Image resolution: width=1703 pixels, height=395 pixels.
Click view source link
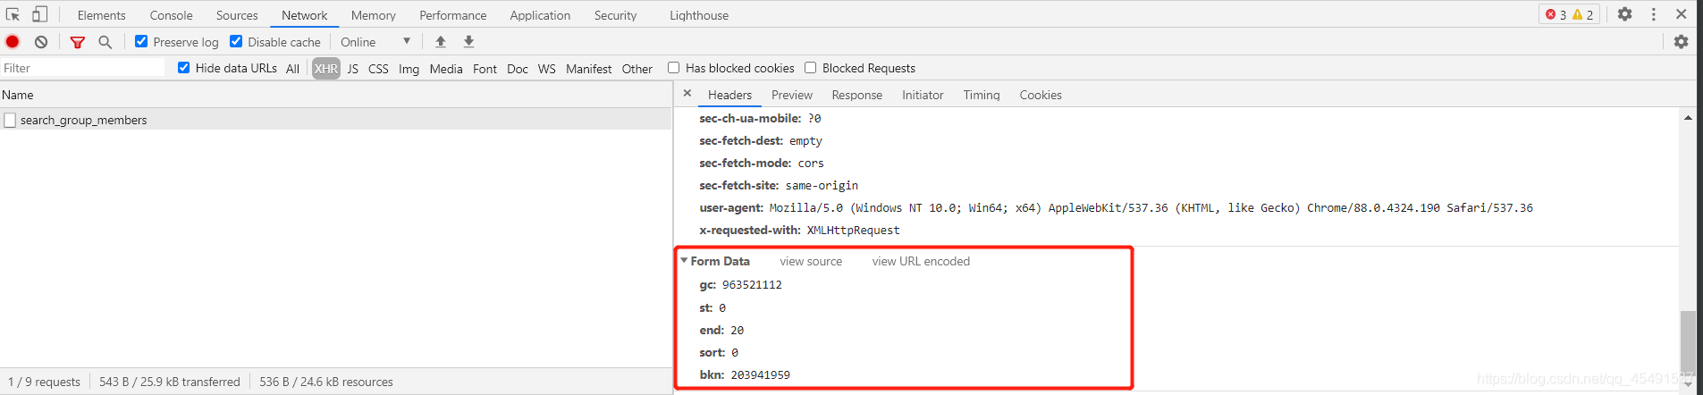(x=811, y=261)
